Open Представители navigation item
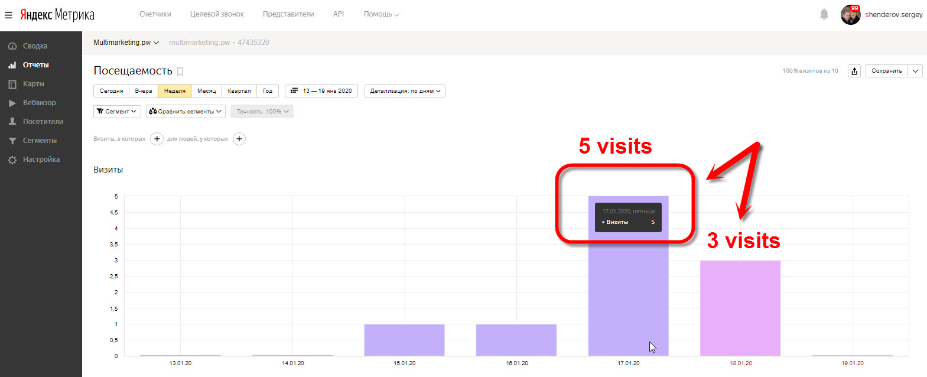 [288, 14]
